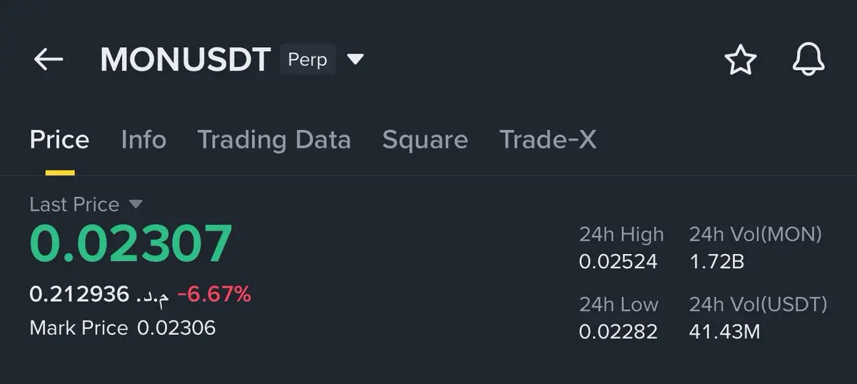The image size is (857, 384).
Task: Tap the 24h Vol(MON) 1.72B figure
Action: [716, 262]
